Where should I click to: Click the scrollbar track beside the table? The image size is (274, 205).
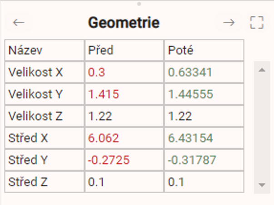click(x=261, y=127)
